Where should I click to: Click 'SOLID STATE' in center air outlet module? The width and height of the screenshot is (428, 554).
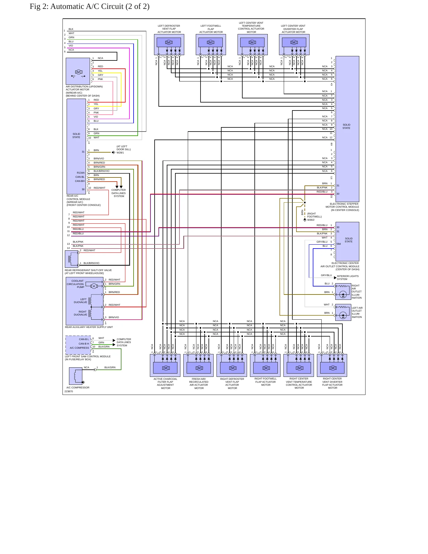[349, 240]
